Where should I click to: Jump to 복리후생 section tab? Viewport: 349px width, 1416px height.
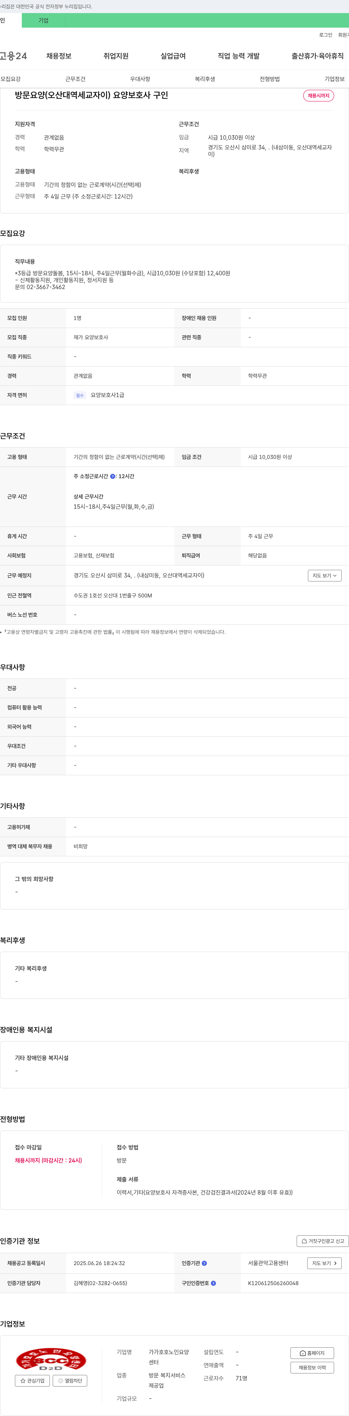(205, 79)
